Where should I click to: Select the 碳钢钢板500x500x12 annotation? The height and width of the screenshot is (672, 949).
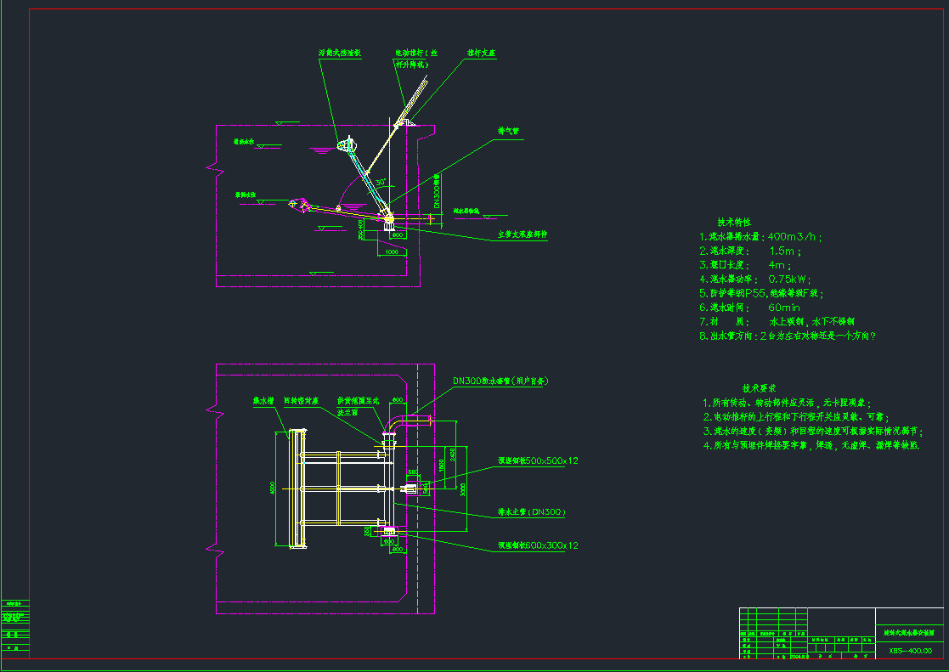(536, 460)
